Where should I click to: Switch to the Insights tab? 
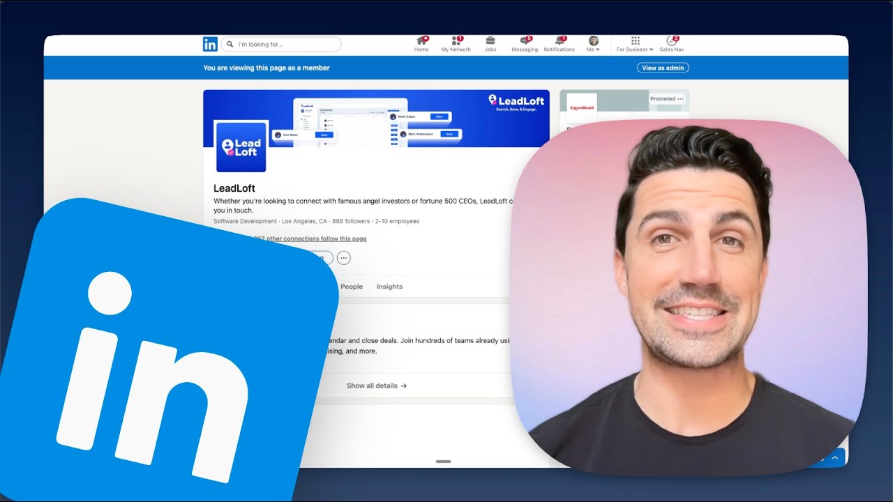click(389, 287)
